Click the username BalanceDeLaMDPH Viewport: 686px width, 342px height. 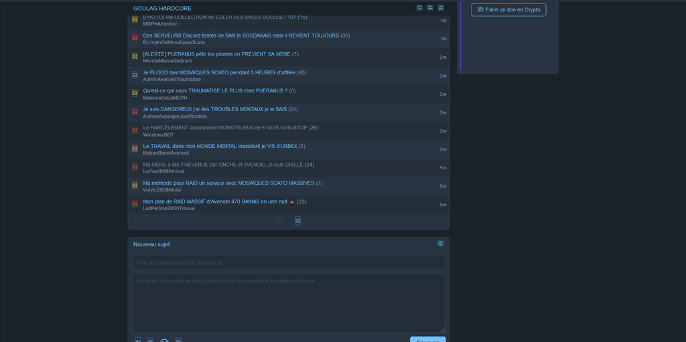pos(165,98)
